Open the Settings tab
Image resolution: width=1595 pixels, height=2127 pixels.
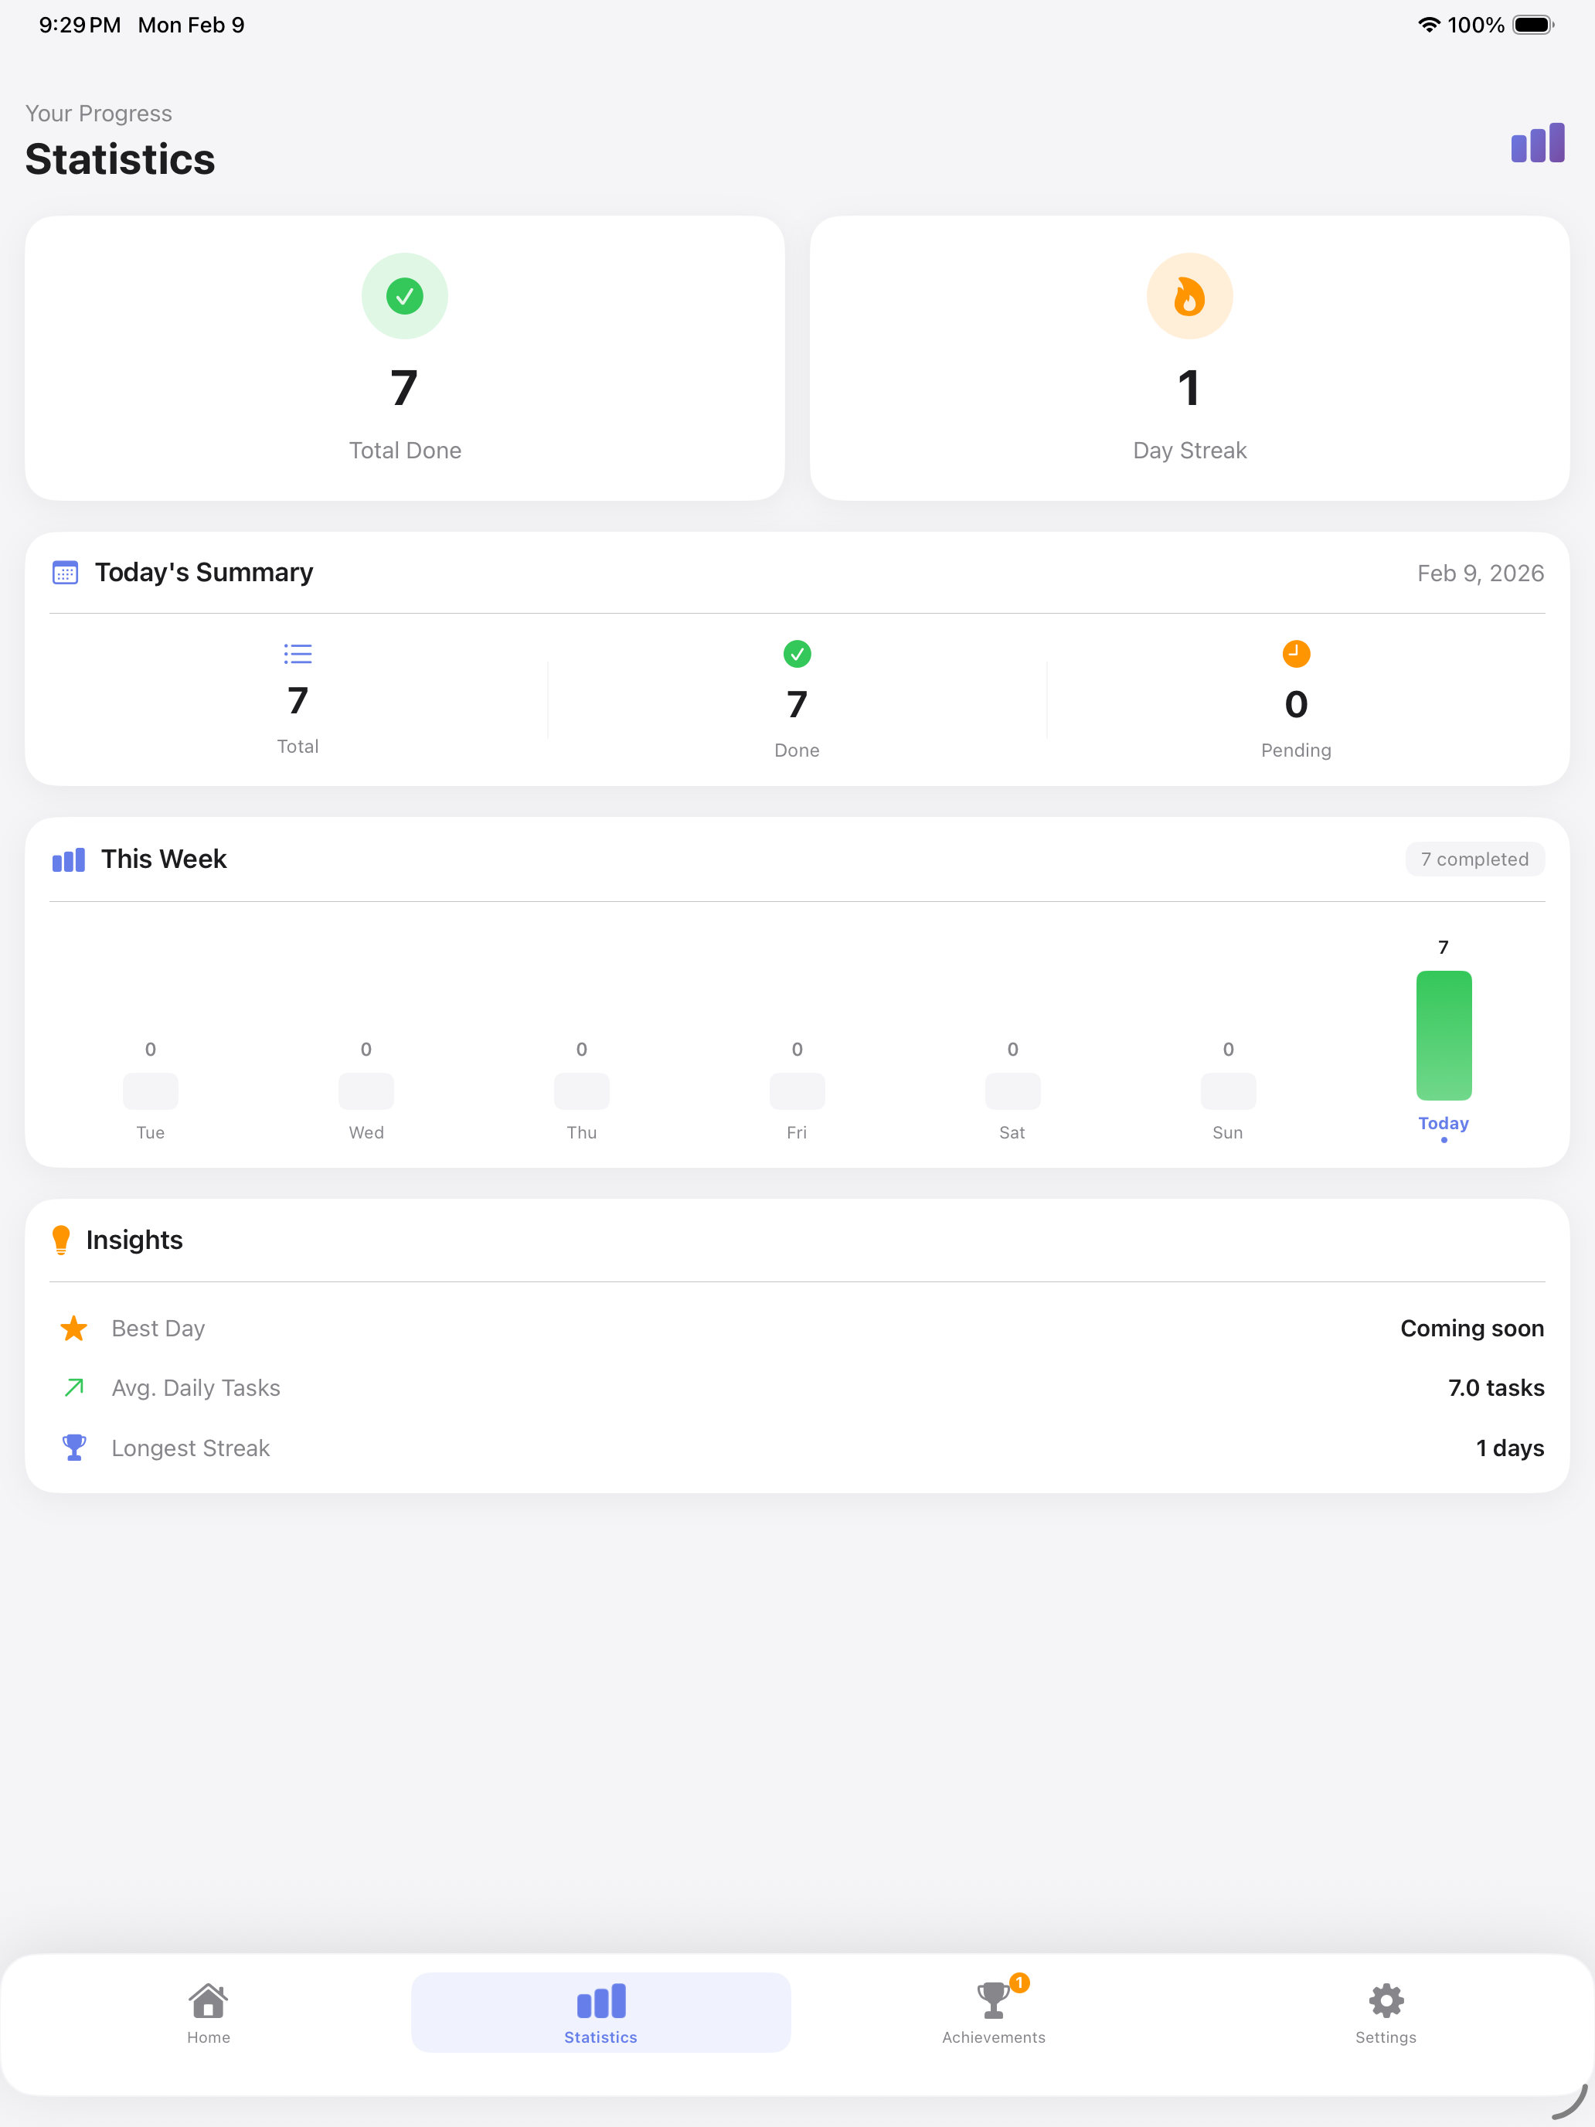(x=1386, y=2013)
